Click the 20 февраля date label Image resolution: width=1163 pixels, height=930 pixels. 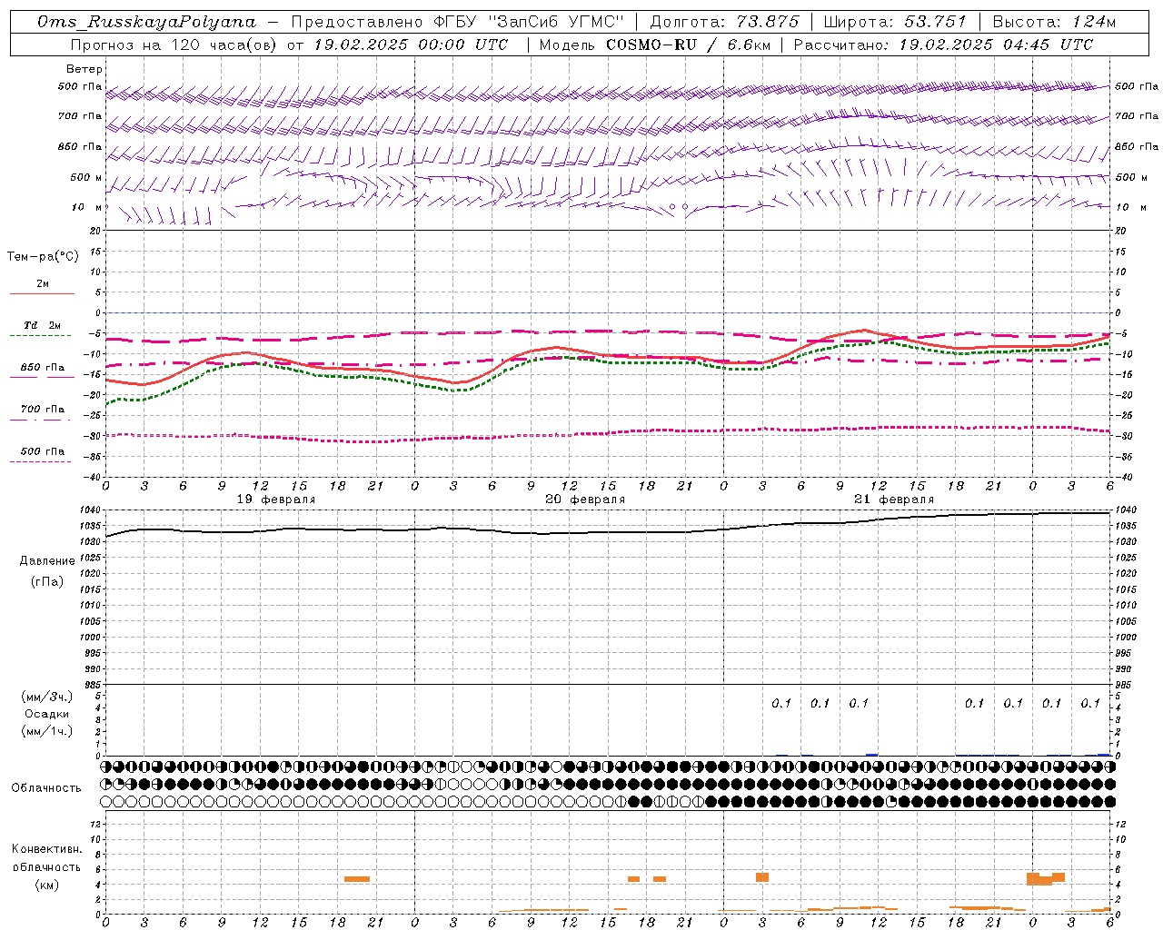point(585,500)
